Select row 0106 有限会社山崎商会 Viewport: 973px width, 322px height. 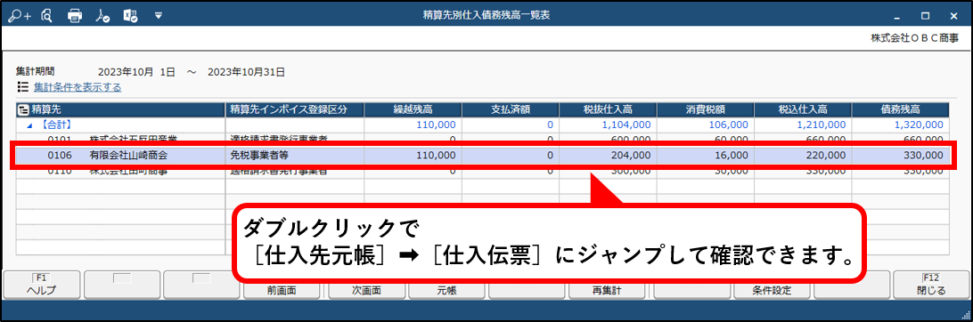click(x=483, y=156)
